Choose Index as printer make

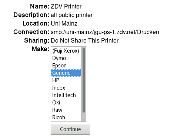[x=66, y=88]
